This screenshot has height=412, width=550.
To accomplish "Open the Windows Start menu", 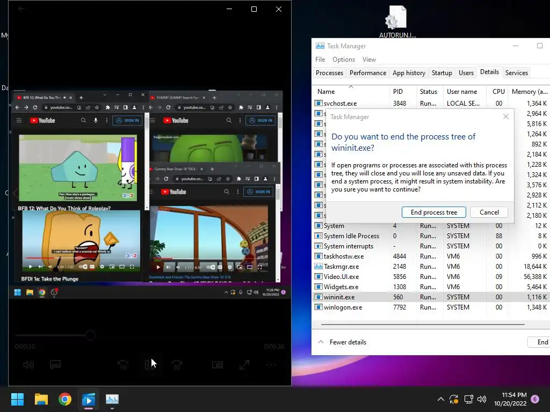I will click(17, 399).
